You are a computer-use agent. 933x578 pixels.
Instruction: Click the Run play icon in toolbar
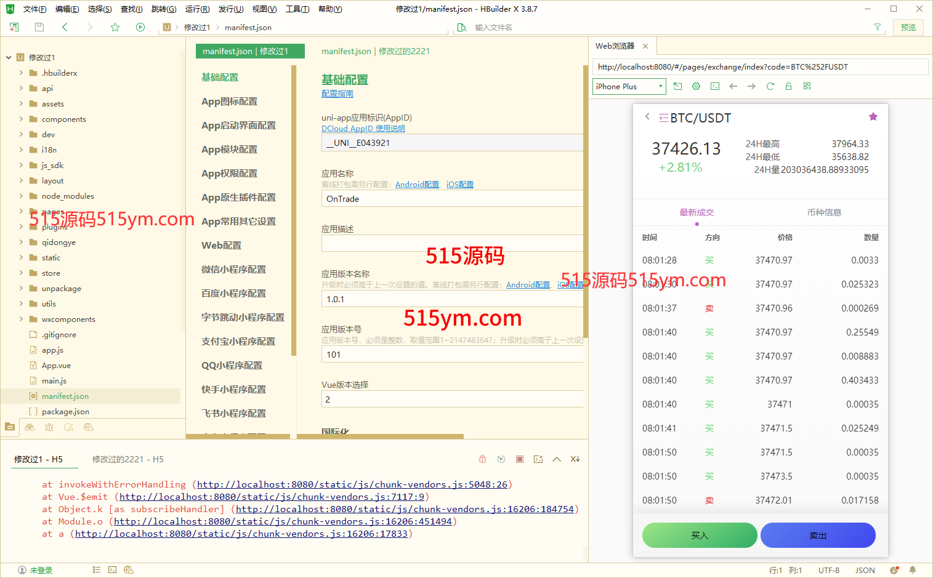[140, 27]
